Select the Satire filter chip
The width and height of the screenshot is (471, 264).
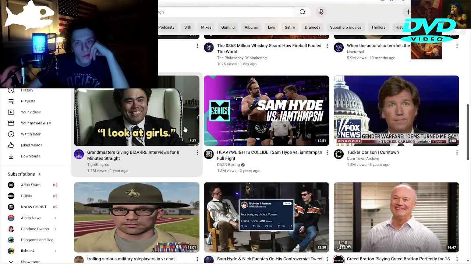[x=290, y=27]
